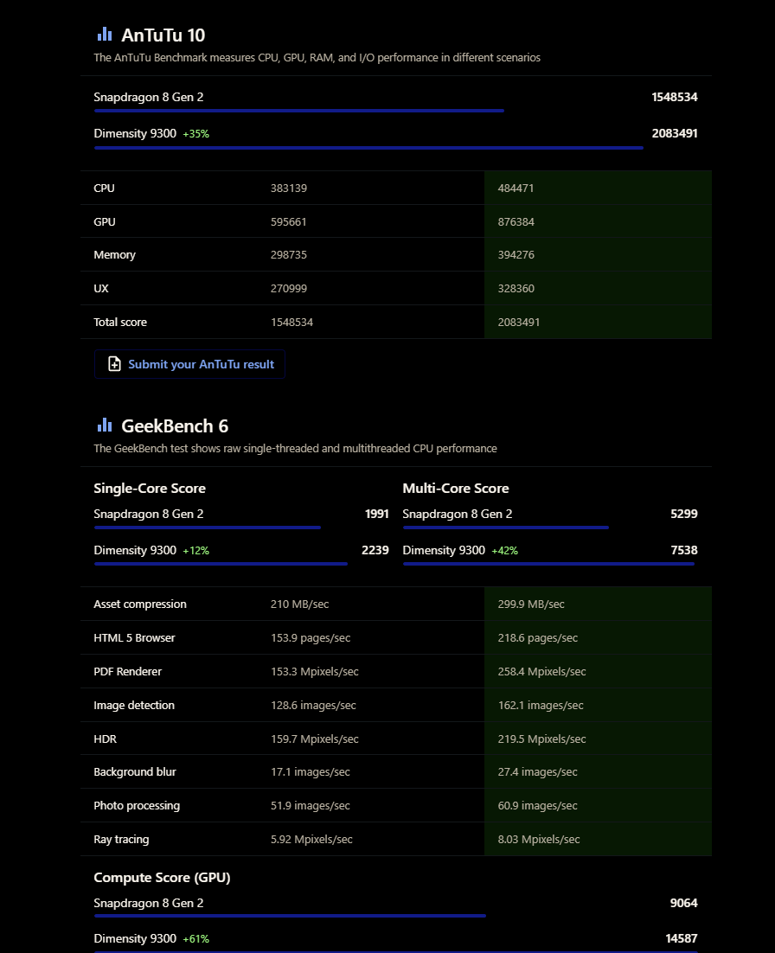775x953 pixels.
Task: Select the GPU row label
Action: click(x=105, y=222)
